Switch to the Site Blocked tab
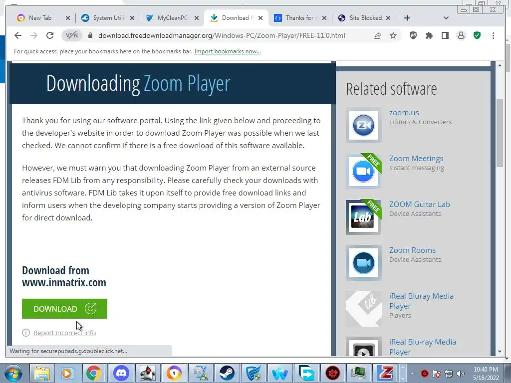This screenshot has width=511, height=383. tap(365, 18)
